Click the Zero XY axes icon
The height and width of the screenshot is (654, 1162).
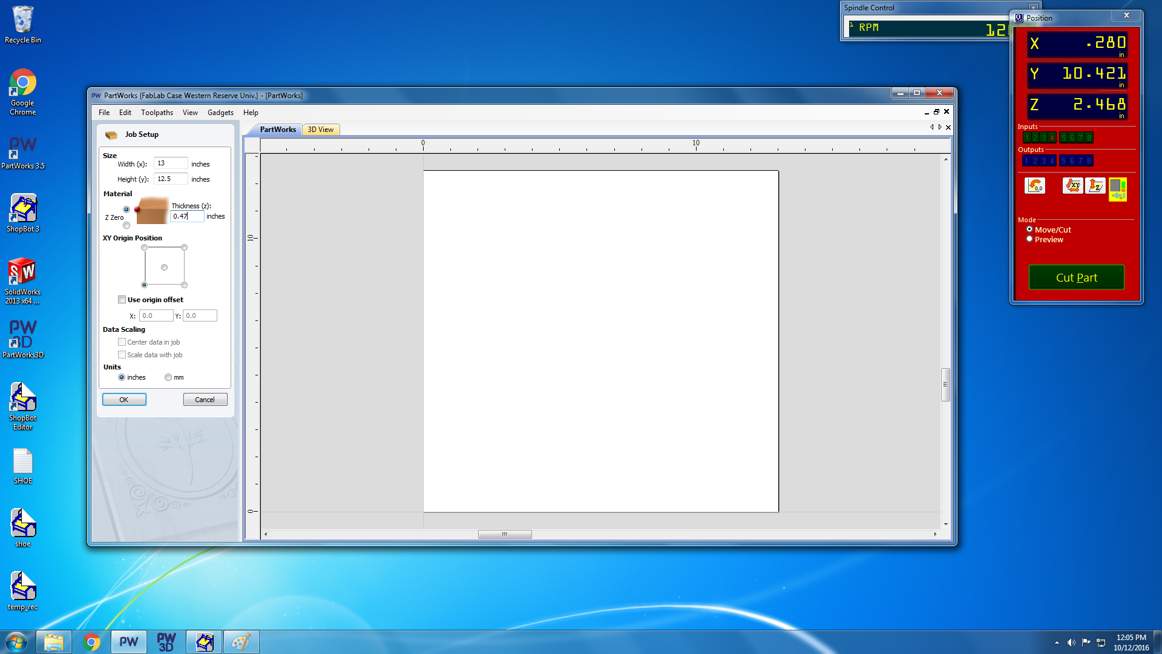[x=1072, y=185]
